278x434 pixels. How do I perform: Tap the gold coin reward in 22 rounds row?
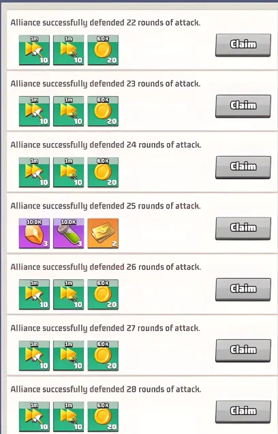(x=103, y=50)
